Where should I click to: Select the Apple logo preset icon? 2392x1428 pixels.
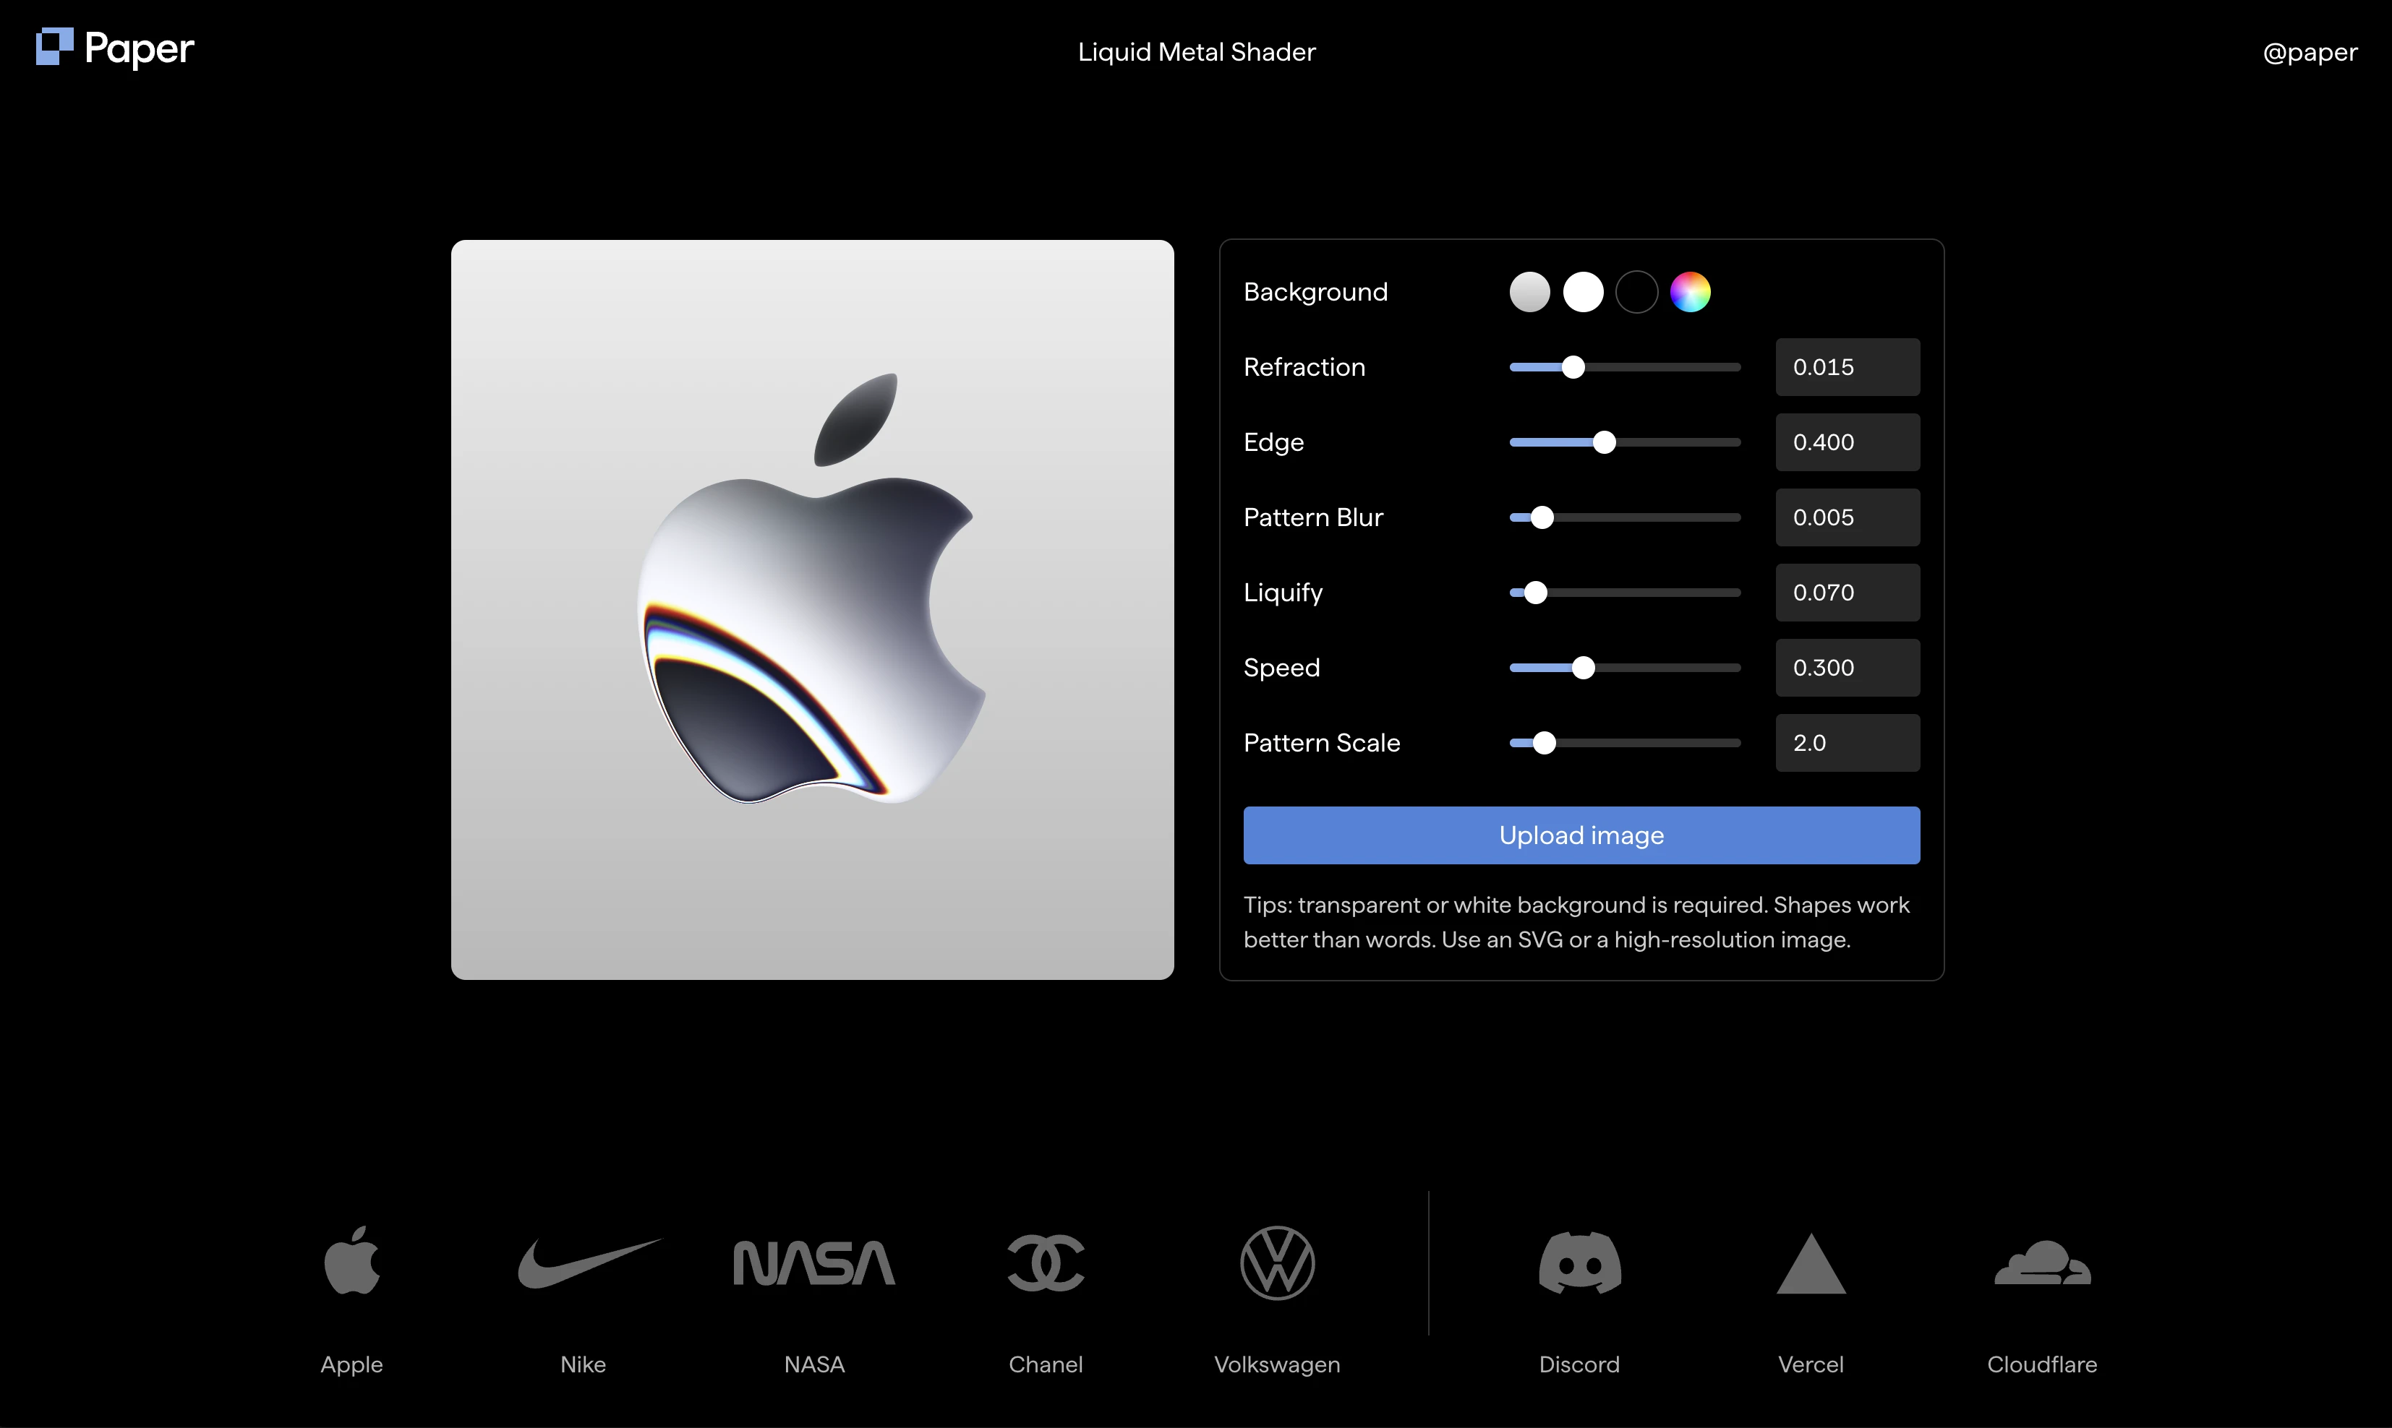pyautogui.click(x=352, y=1260)
